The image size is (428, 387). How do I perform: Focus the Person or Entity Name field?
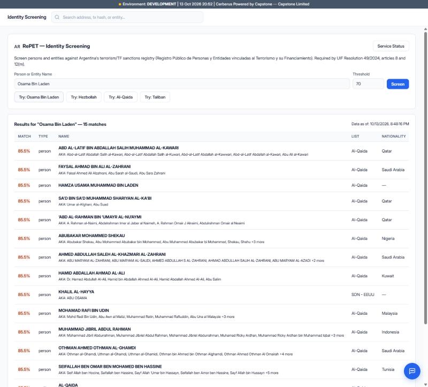(x=182, y=84)
